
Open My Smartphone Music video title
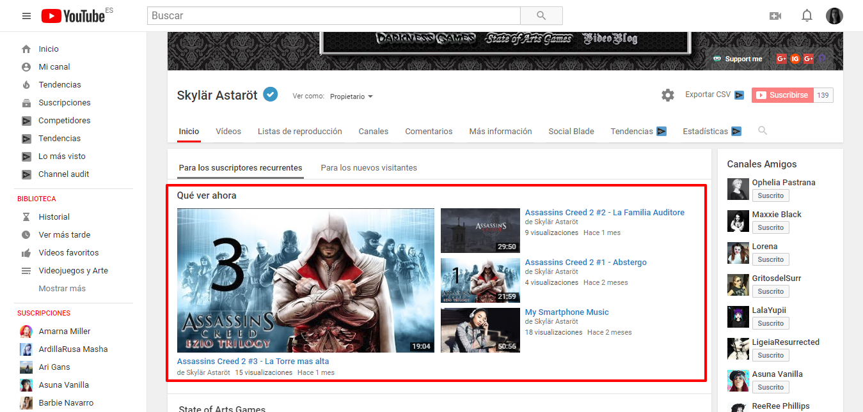point(567,312)
